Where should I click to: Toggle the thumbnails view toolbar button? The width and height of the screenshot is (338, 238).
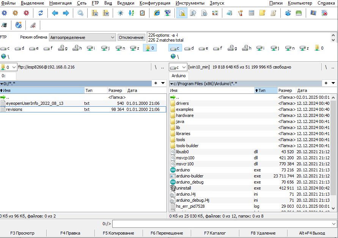pyautogui.click(x=215, y=13)
